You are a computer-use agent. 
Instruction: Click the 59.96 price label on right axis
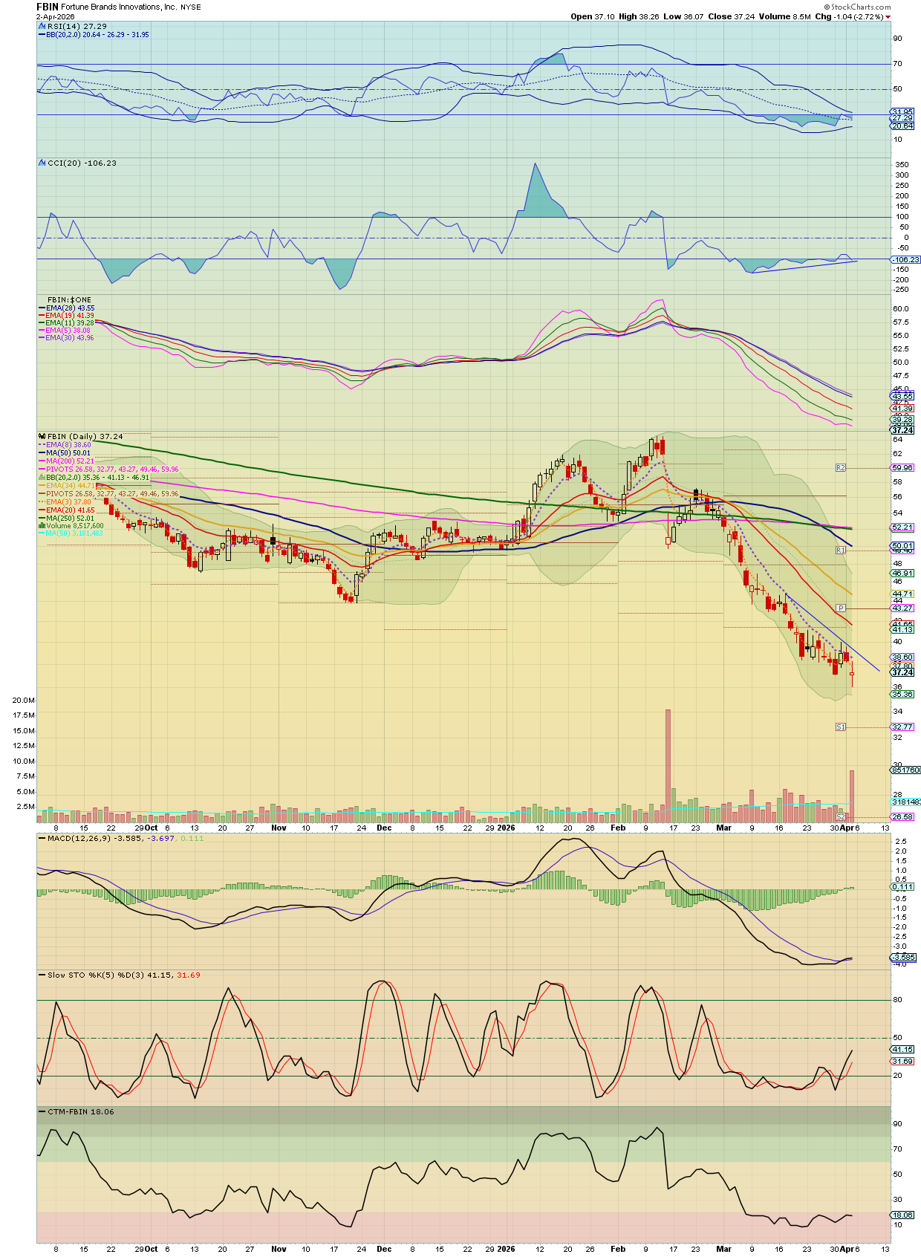click(902, 468)
